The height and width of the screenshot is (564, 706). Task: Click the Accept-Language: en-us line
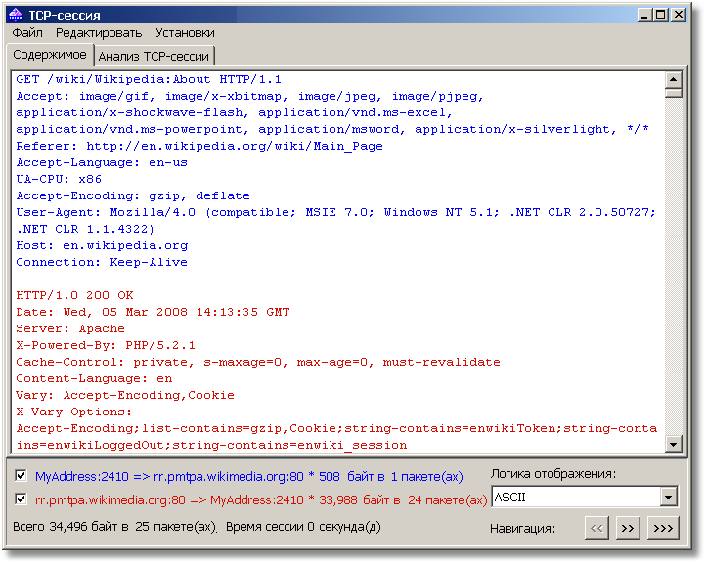[102, 162]
